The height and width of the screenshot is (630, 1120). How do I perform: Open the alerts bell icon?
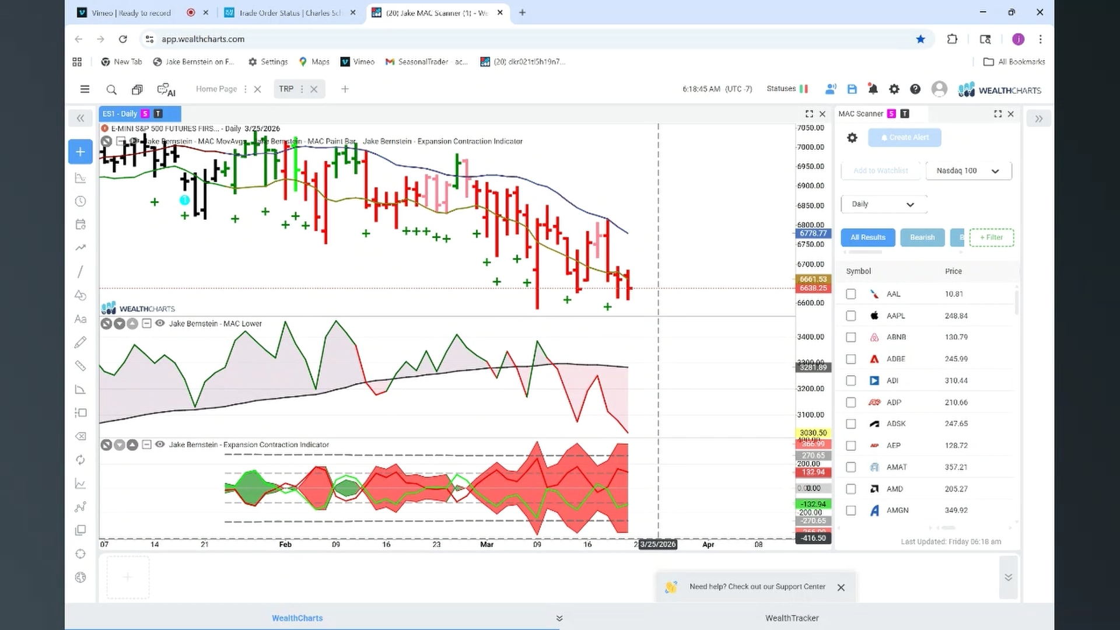tap(873, 89)
